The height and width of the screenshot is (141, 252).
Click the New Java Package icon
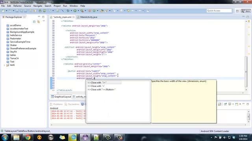pyautogui.click(x=90, y=11)
